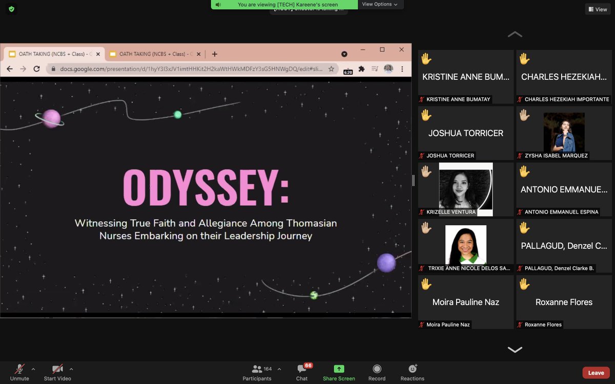The height and width of the screenshot is (384, 615).
Task: Click browser forward arrow
Action: click(x=23, y=69)
